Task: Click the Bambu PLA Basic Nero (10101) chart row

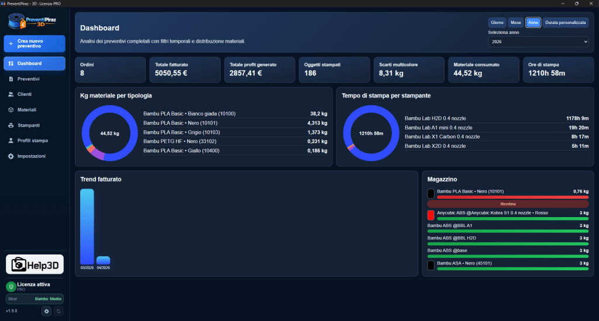Action: click(235, 123)
